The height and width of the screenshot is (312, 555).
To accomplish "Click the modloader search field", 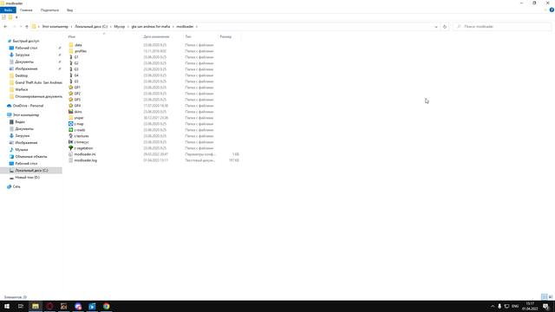I will tap(502, 27).
